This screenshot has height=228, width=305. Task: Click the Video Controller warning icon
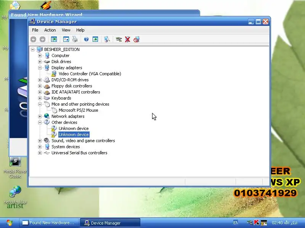tap(54, 74)
